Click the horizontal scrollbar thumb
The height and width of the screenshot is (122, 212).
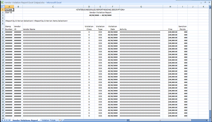[160, 120]
